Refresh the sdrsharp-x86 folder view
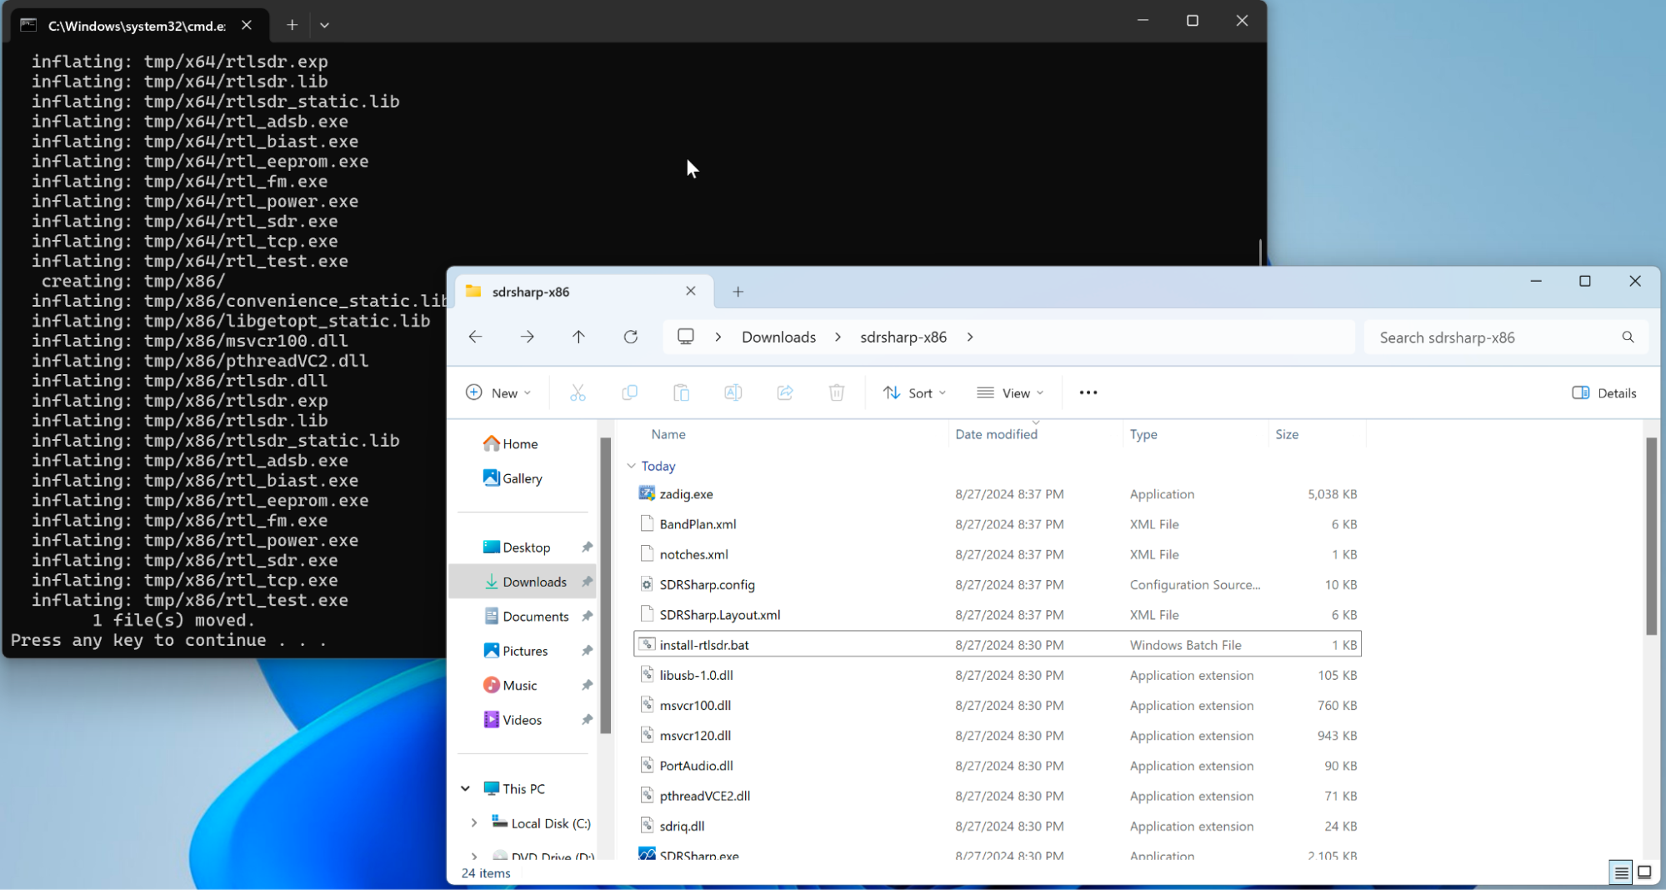Viewport: 1666px width, 890px height. pyautogui.click(x=630, y=337)
